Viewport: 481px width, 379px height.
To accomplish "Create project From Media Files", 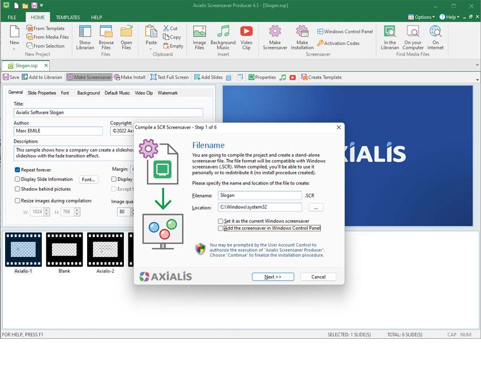I will (x=48, y=37).
